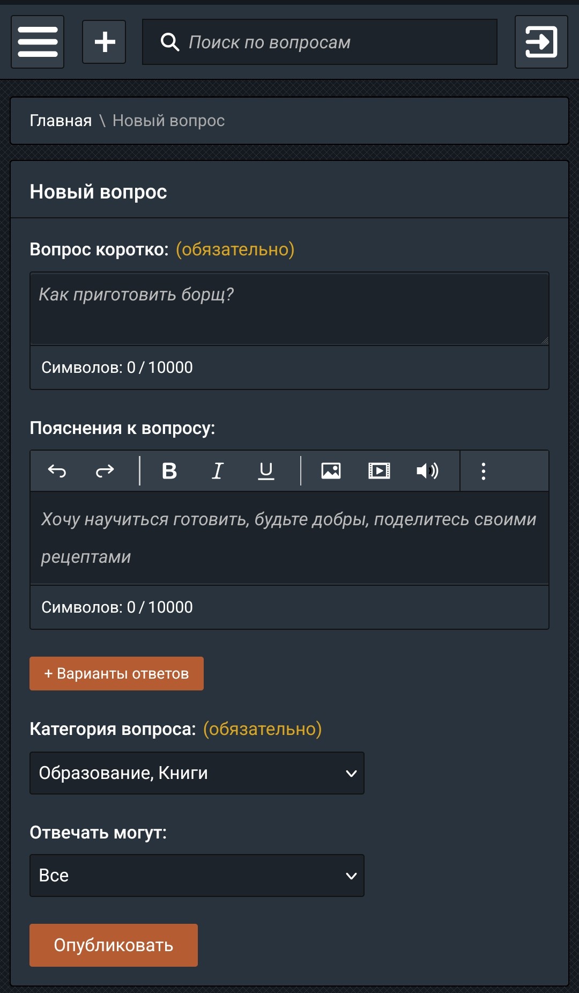Open the hamburger navigation menu

(37, 42)
